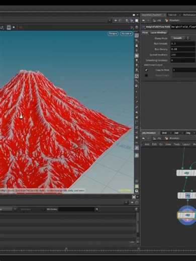Switch to the /out network tab
This screenshot has height=261, width=196.
click(x=176, y=133)
